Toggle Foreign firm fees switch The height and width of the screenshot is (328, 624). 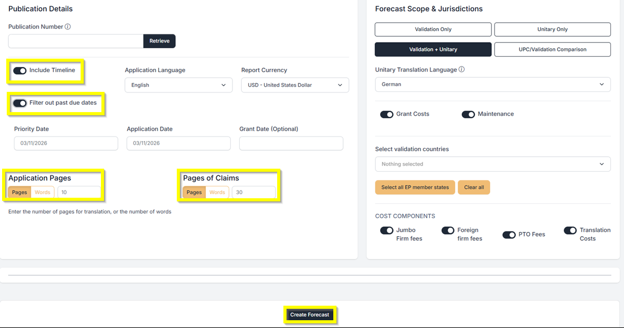click(448, 230)
